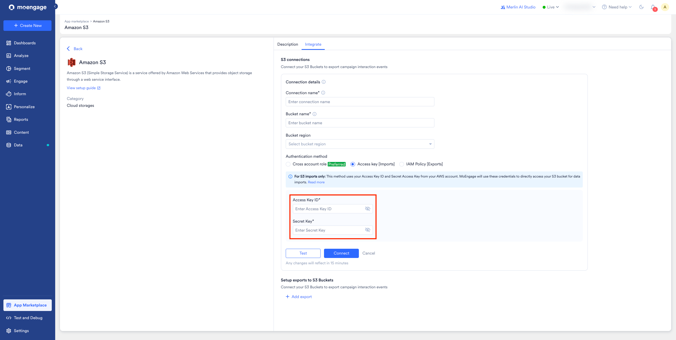Click the Settings gear icon

tap(9, 331)
